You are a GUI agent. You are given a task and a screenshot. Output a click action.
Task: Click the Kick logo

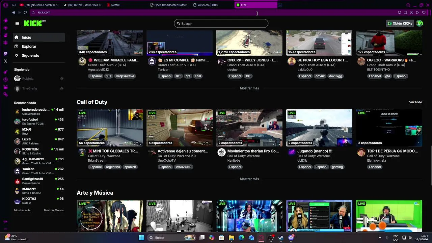35,23
